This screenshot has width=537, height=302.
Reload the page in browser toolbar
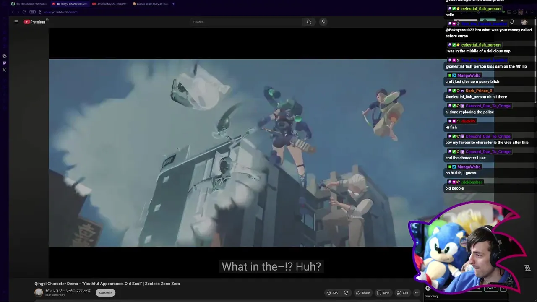[24, 12]
